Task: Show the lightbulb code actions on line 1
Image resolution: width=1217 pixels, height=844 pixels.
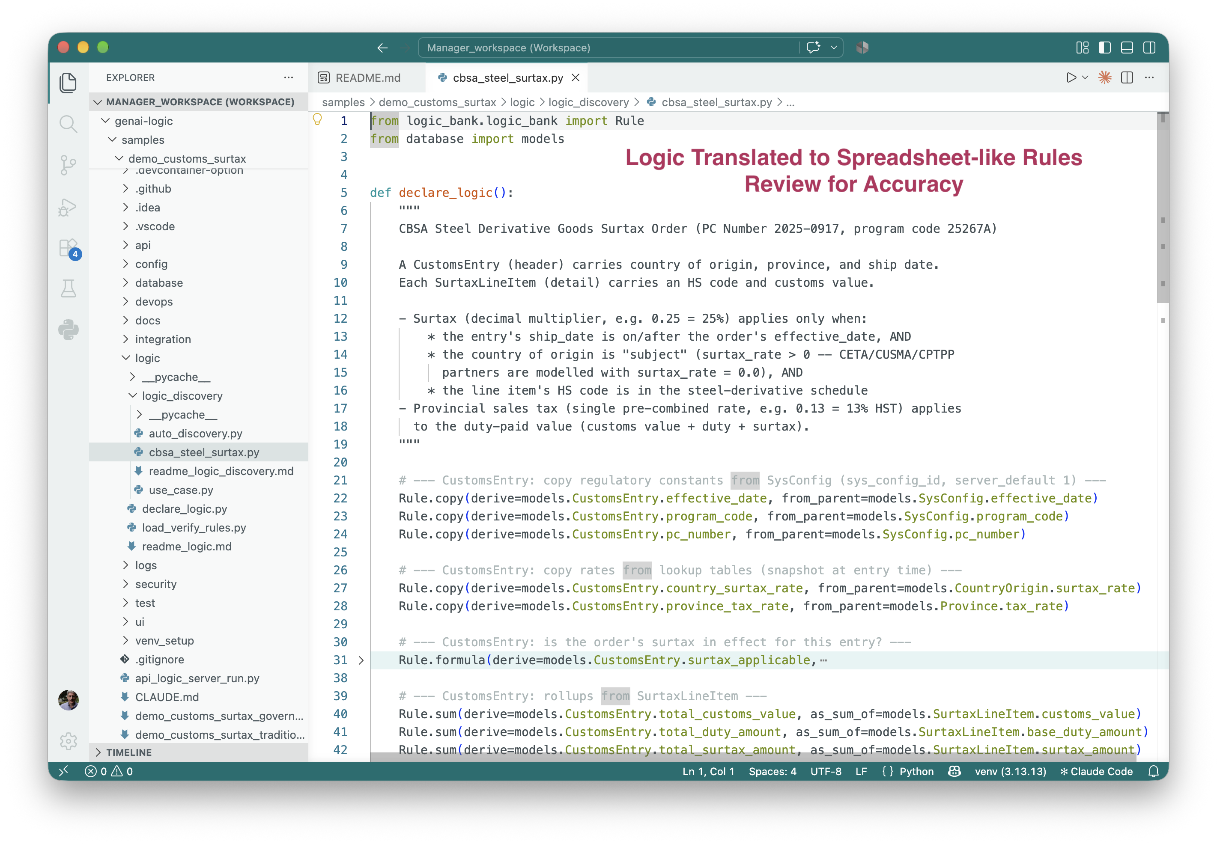Action: (317, 119)
